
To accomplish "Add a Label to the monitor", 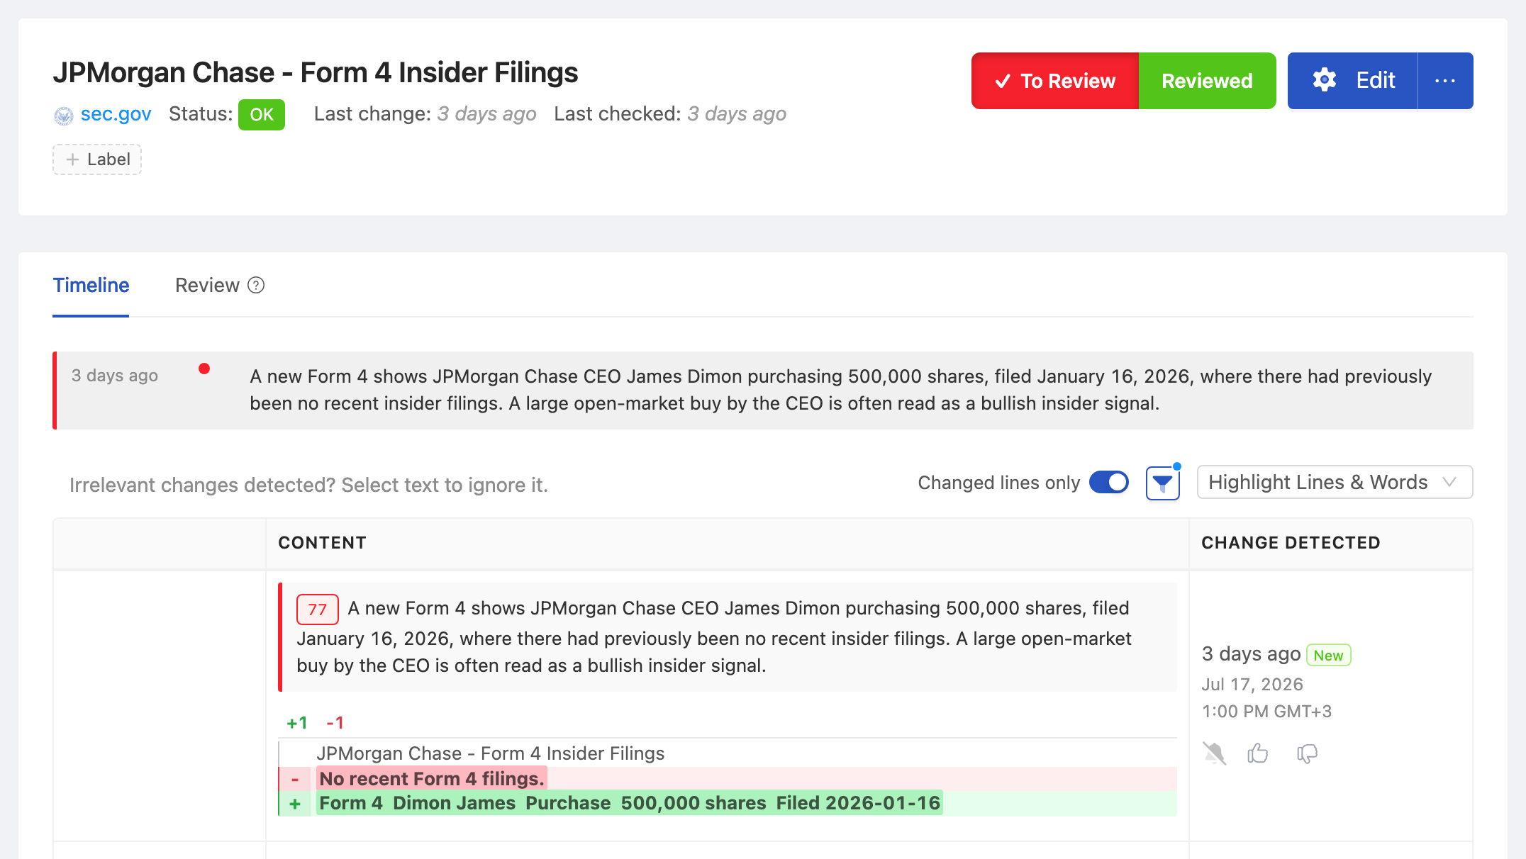I will pos(97,159).
